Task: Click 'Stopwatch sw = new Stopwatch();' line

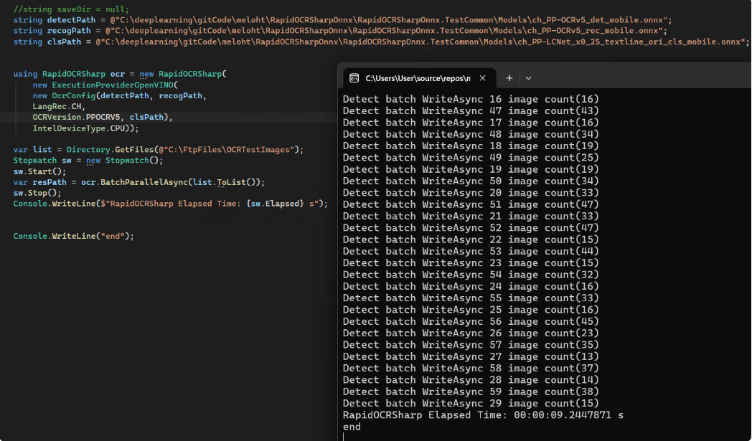Action: tap(88, 160)
